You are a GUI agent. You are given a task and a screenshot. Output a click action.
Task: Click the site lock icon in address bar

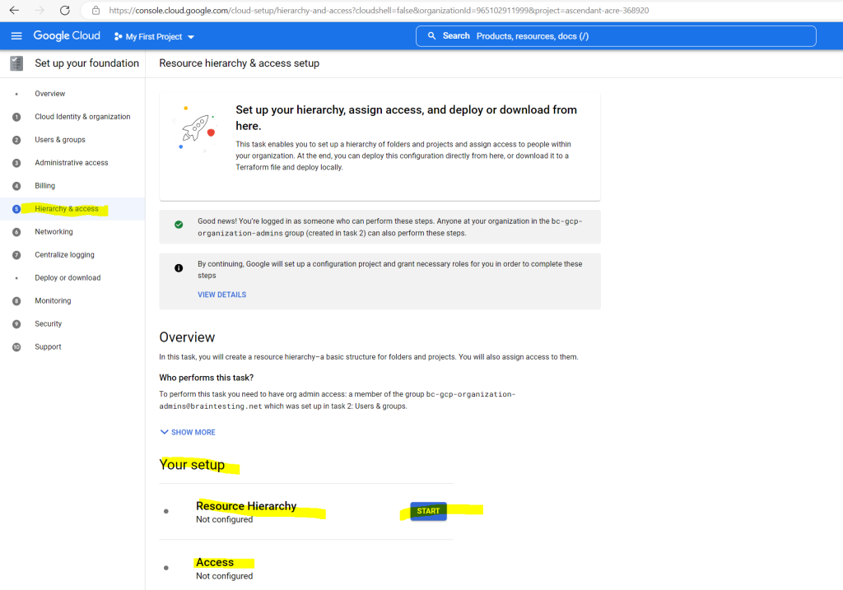point(95,10)
